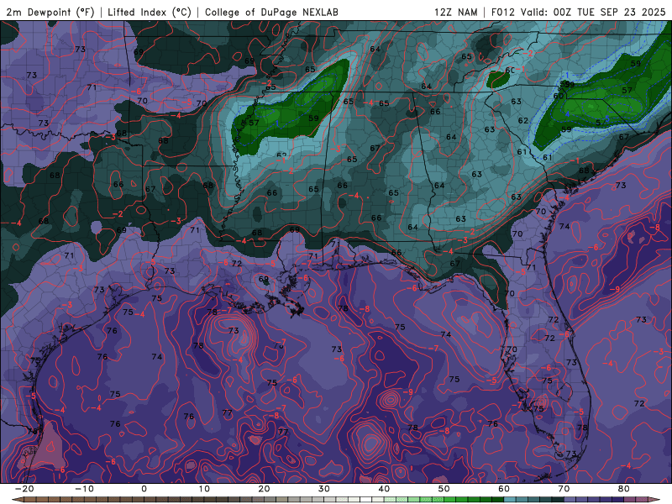The width and height of the screenshot is (672, 504).
Task: Click the "12Z NAM" model run label
Action: click(455, 12)
